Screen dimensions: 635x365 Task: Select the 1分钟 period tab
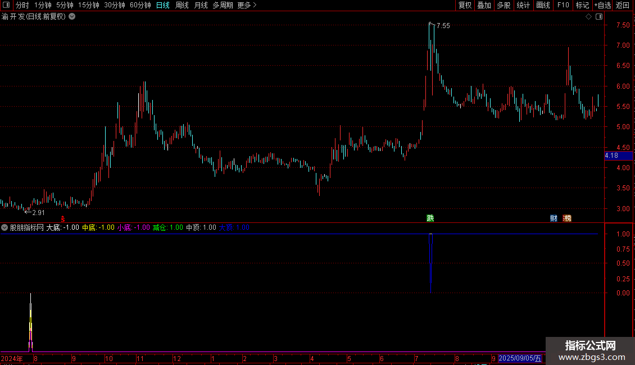pyautogui.click(x=43, y=5)
